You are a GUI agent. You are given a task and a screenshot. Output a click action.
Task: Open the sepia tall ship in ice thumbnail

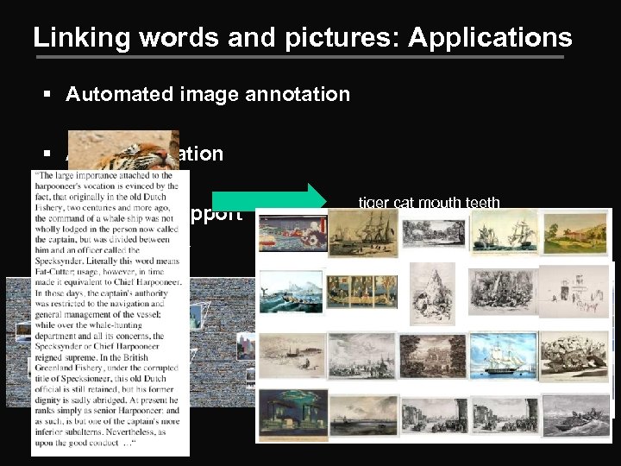click(x=363, y=233)
